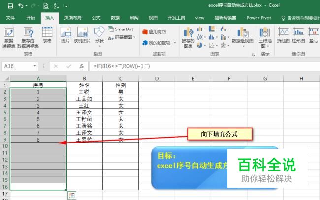This screenshot has height=200, width=320.
Task: Switch to the 页面布局 tab
Action: point(73,18)
